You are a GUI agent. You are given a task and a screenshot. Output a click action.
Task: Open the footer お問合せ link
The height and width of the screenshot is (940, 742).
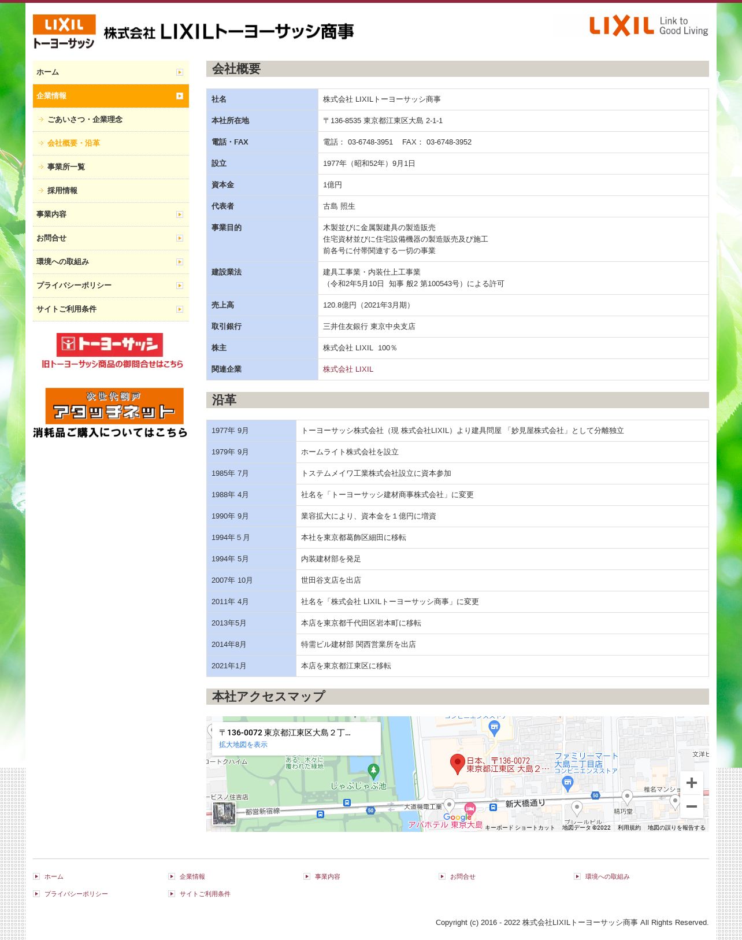463,877
